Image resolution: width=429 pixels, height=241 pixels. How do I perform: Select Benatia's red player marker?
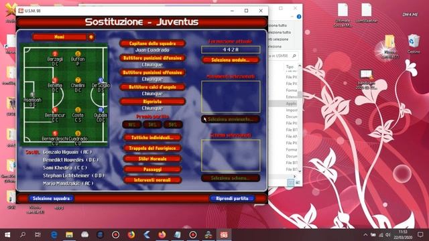tap(55, 80)
